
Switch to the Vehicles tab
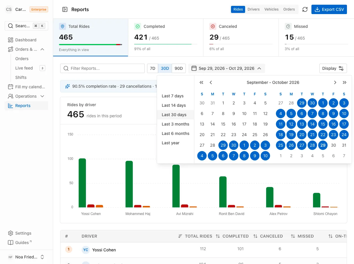coord(272,9)
